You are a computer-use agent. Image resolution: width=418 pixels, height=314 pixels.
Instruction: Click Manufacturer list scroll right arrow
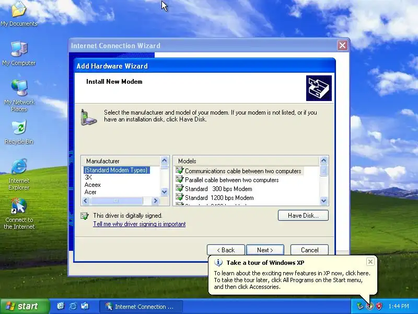155,200
